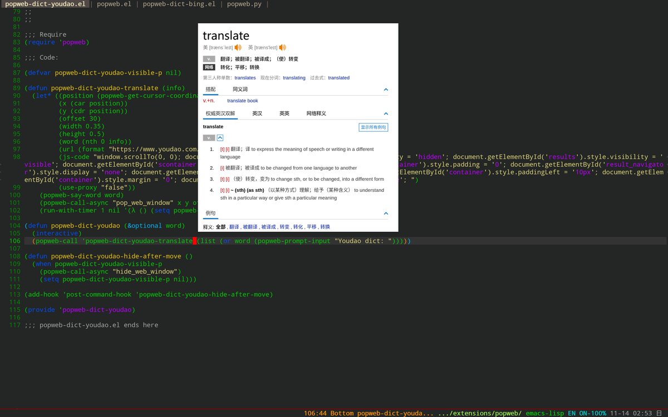Collapse the 搭配 collocation section
This screenshot has height=417, width=668.
point(386,90)
